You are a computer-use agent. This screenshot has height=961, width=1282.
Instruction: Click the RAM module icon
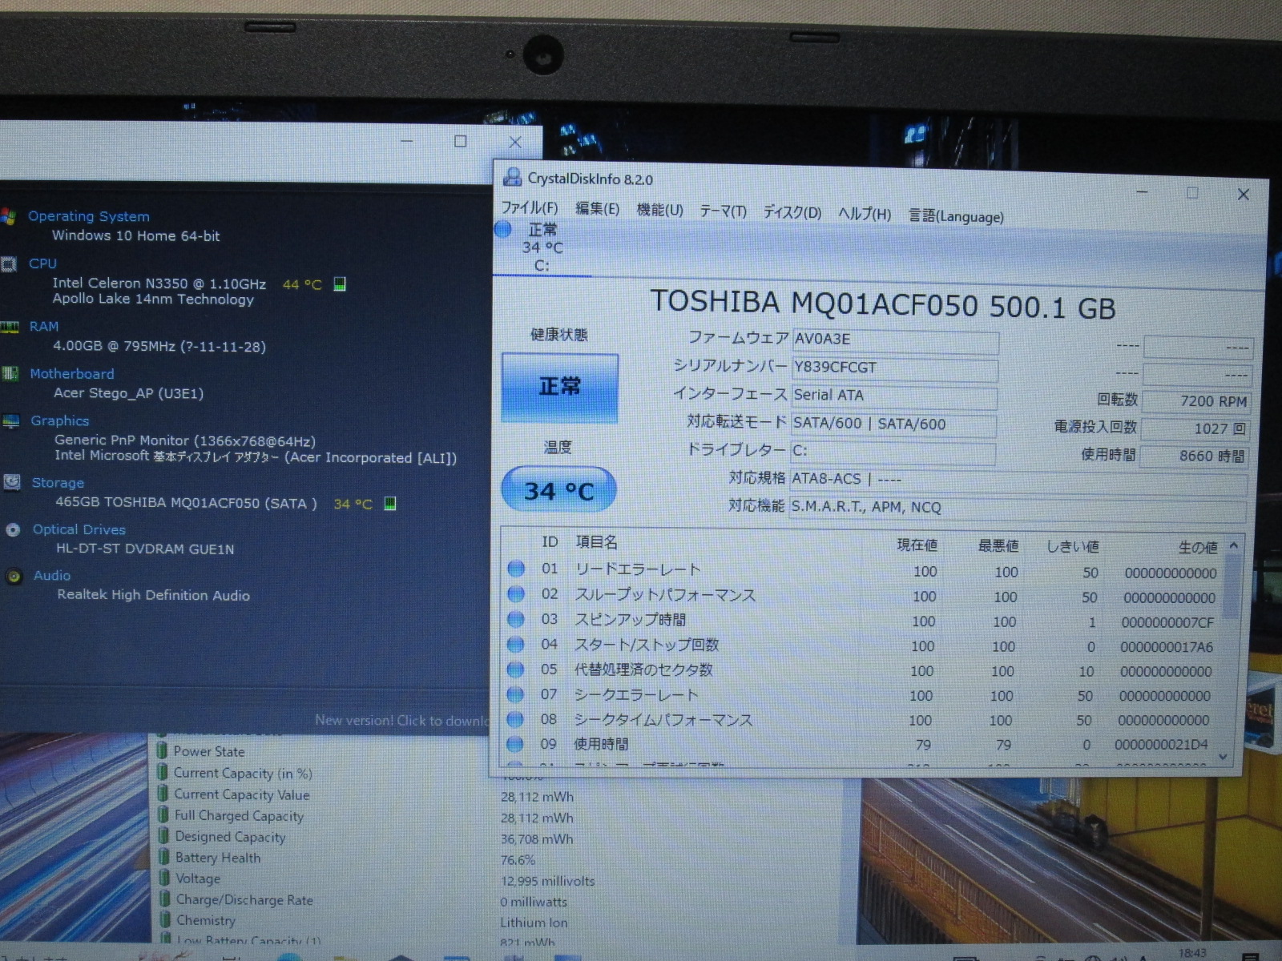point(10,327)
